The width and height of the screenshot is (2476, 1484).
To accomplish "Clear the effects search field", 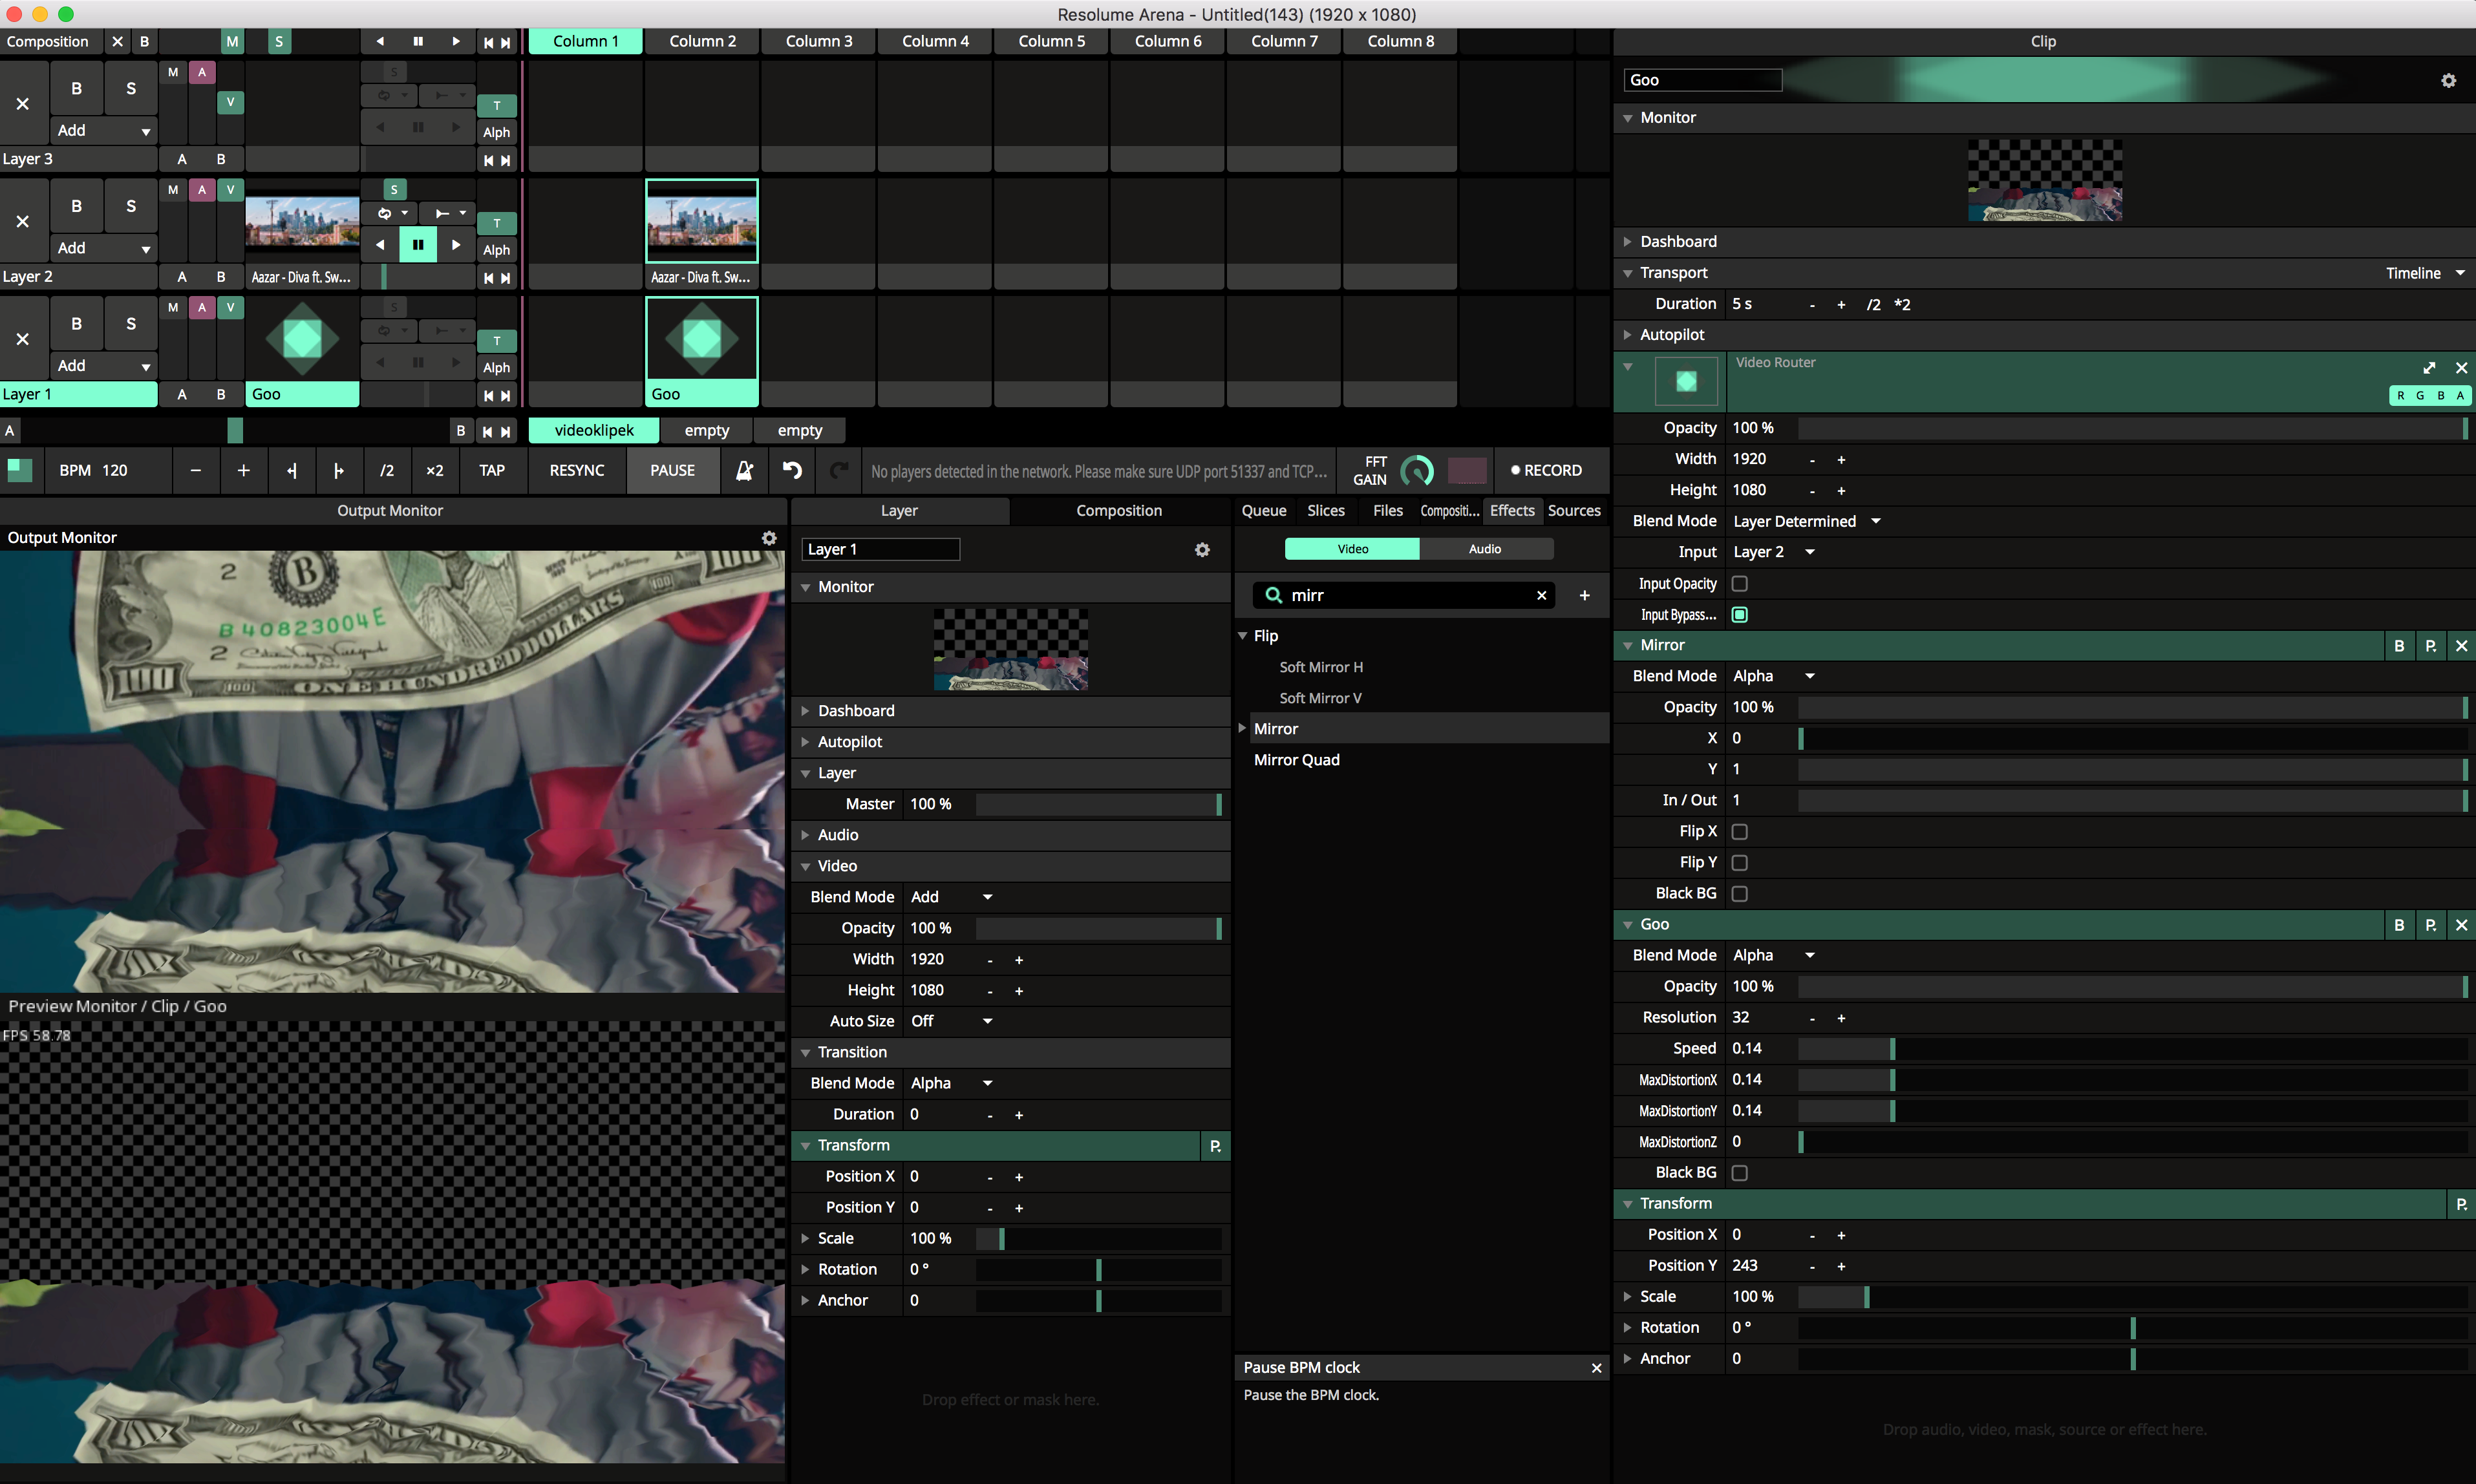I will point(1541,596).
